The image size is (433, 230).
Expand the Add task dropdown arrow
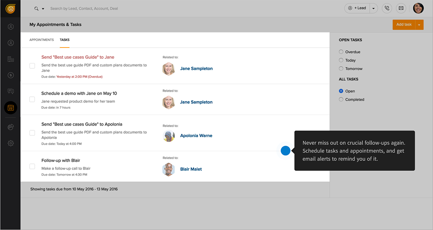click(419, 25)
